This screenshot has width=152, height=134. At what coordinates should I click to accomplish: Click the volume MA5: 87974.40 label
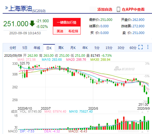55,112
